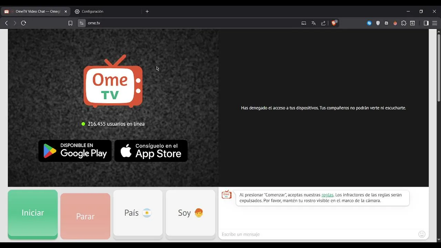Bookmark this page icon
This screenshot has width=441, height=248.
click(x=70, y=23)
